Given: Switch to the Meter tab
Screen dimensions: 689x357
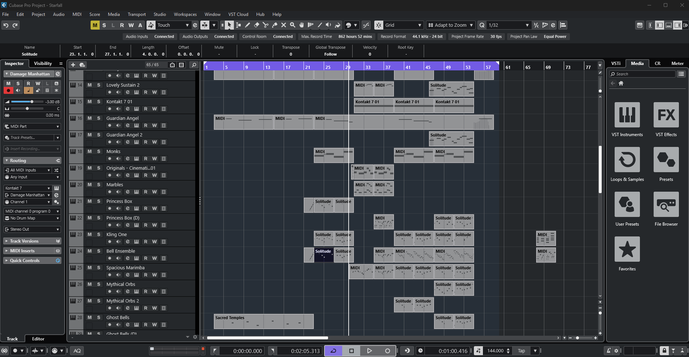Looking at the screenshot, I should [x=677, y=64].
